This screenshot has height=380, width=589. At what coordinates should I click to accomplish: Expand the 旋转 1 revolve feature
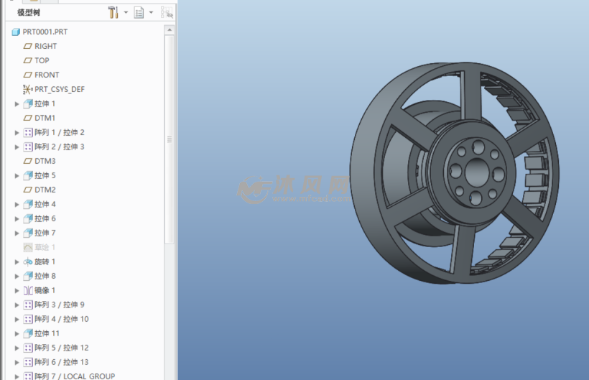coord(17,262)
